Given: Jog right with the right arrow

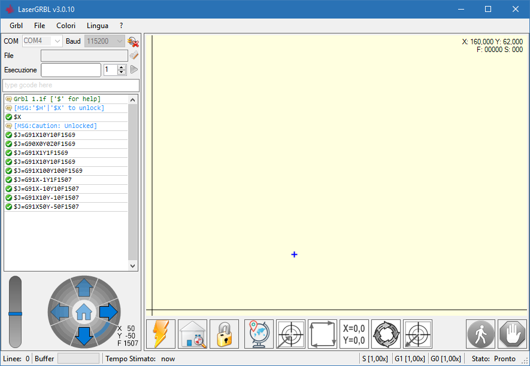Looking at the screenshot, I should coord(108,312).
